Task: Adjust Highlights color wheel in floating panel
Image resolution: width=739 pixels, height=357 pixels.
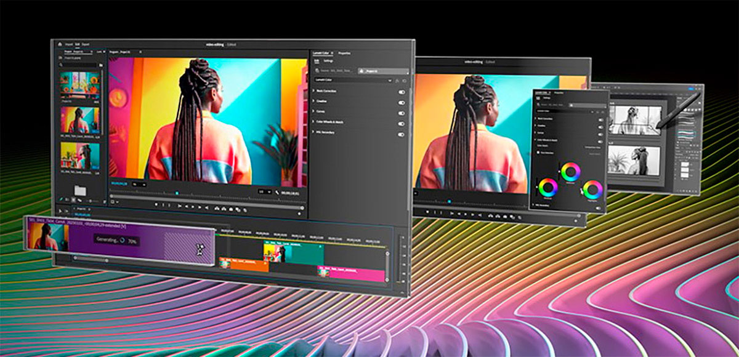Action: [593, 189]
